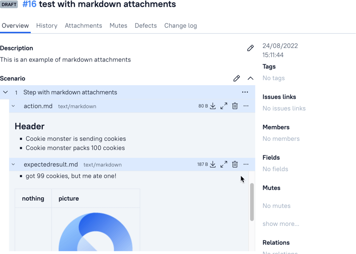This screenshot has width=356, height=254.
Task: Delete the expectedresult.md attachment
Action: 235,164
